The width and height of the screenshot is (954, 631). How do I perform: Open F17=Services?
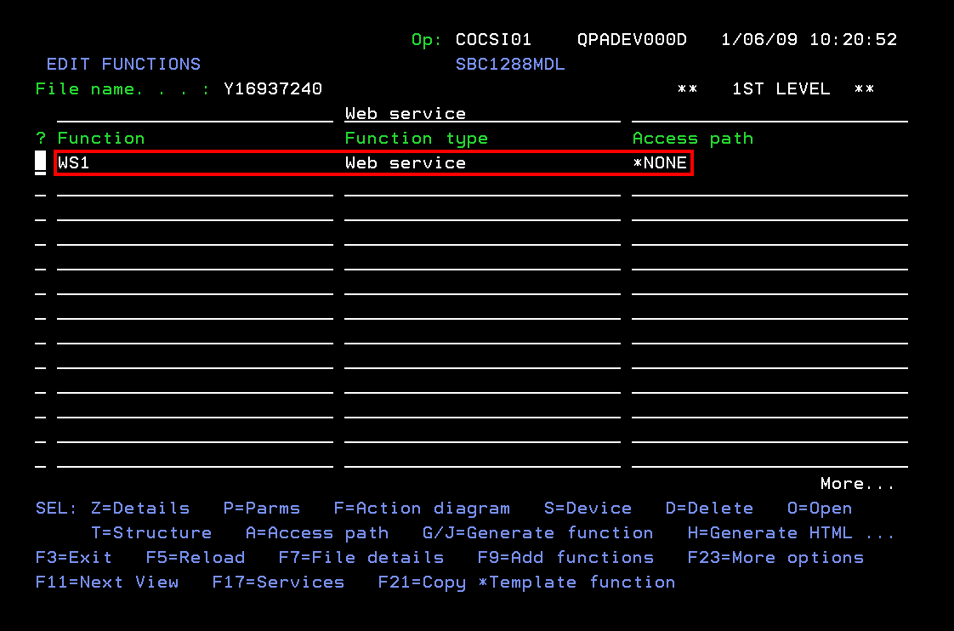(277, 582)
